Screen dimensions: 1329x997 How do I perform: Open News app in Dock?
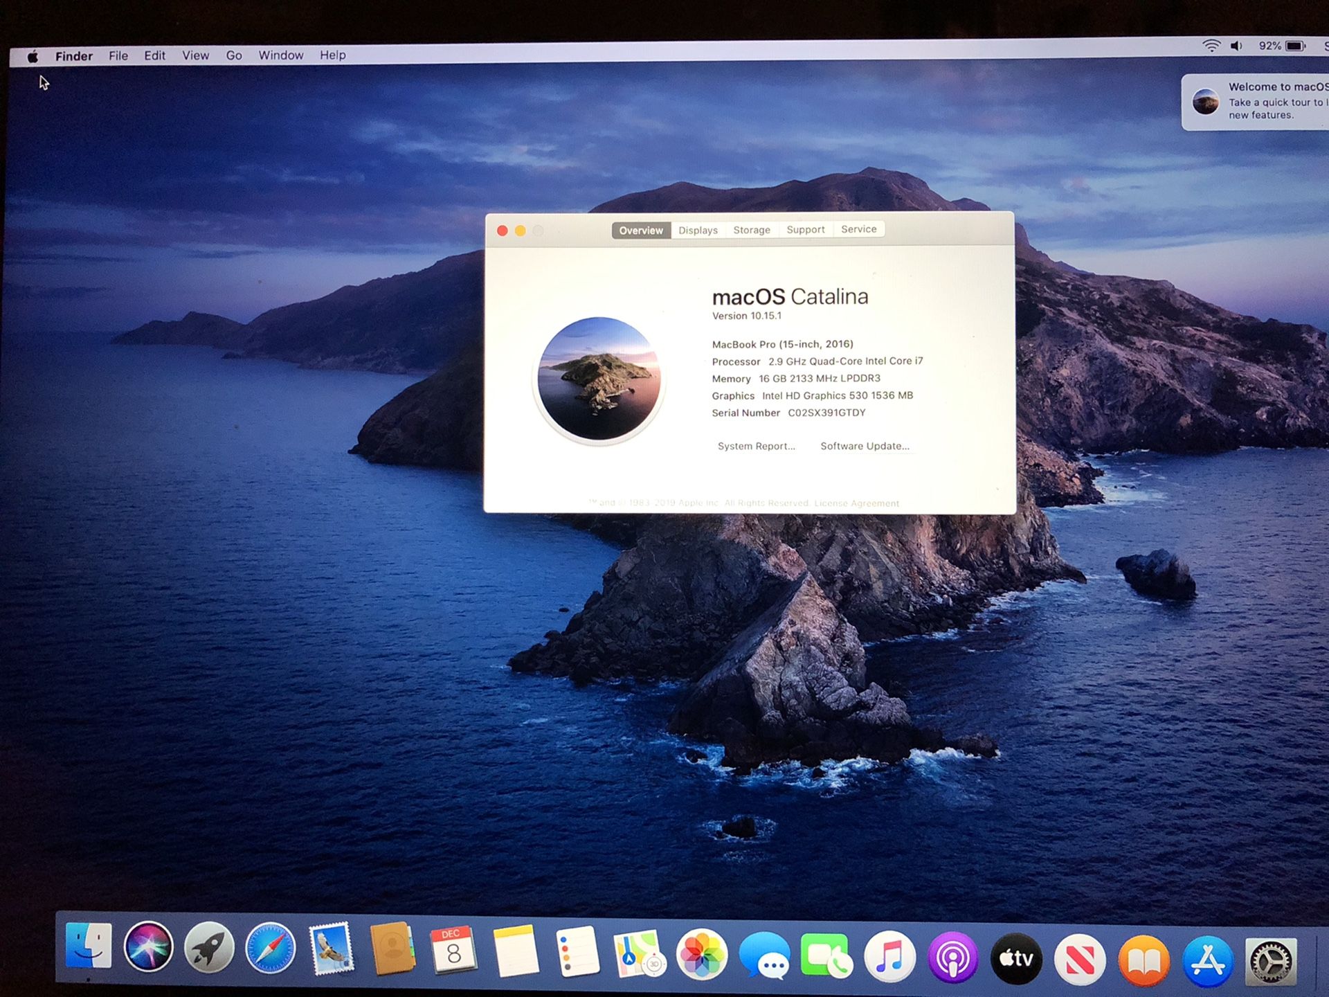pyautogui.click(x=1080, y=961)
